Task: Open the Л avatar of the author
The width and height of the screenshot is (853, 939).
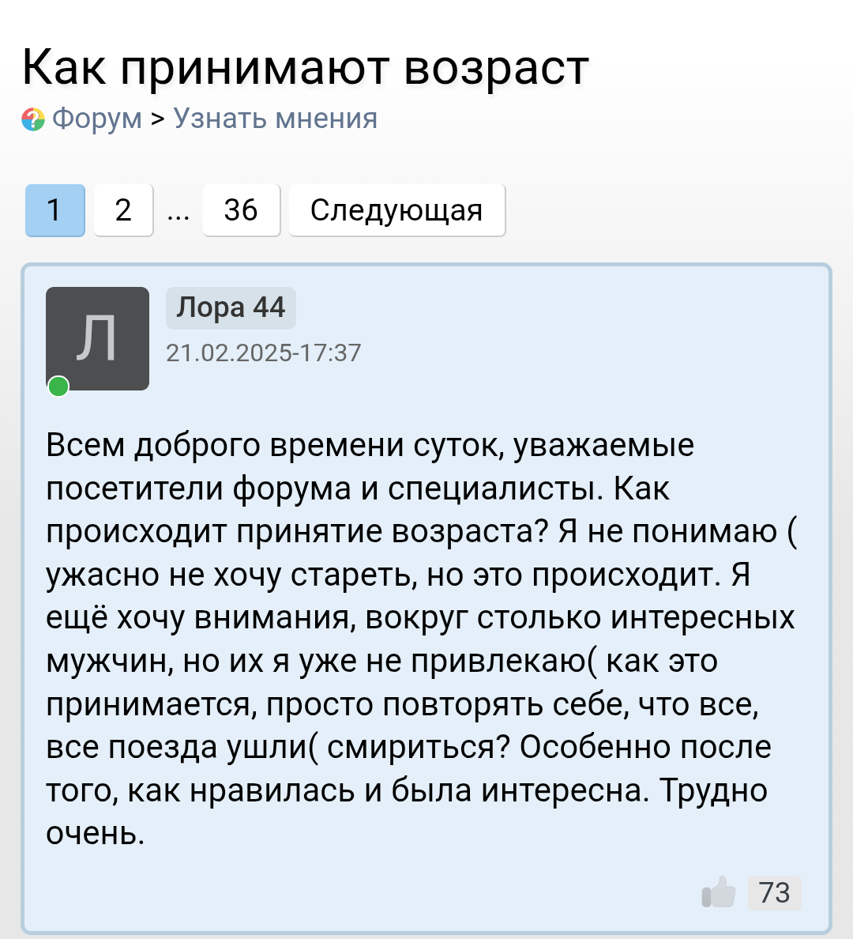Action: pos(97,338)
